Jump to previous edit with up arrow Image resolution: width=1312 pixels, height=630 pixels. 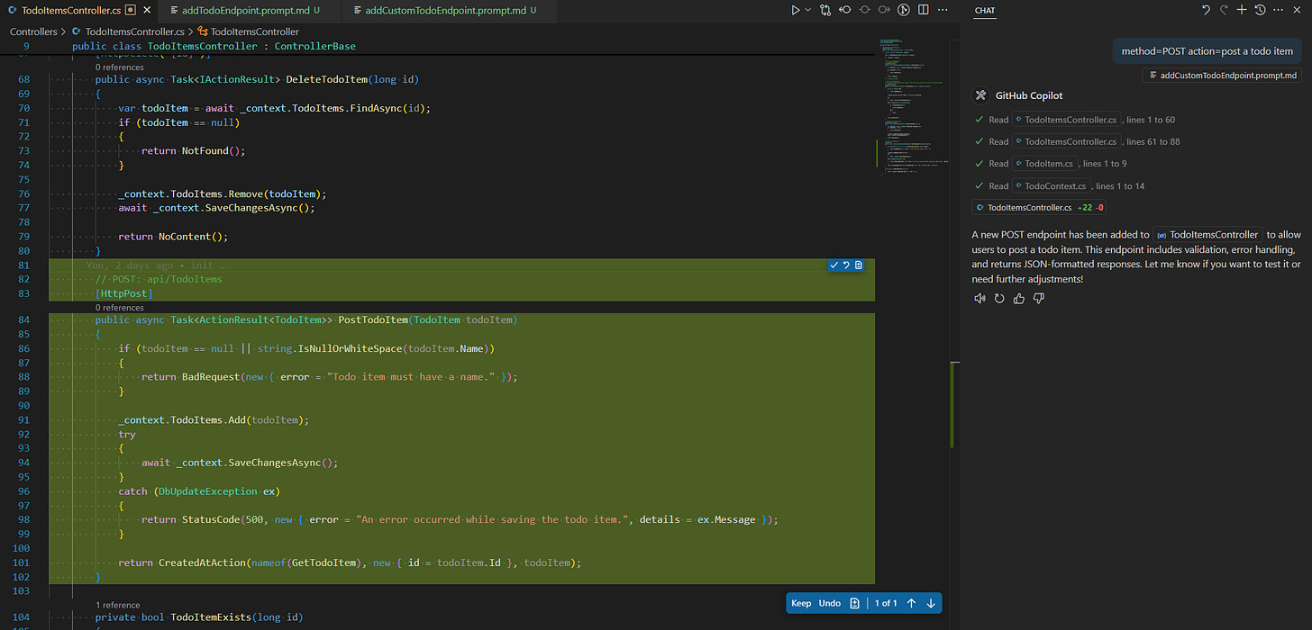tap(911, 603)
